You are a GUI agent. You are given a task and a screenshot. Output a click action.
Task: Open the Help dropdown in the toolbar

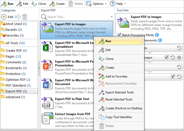118,4
